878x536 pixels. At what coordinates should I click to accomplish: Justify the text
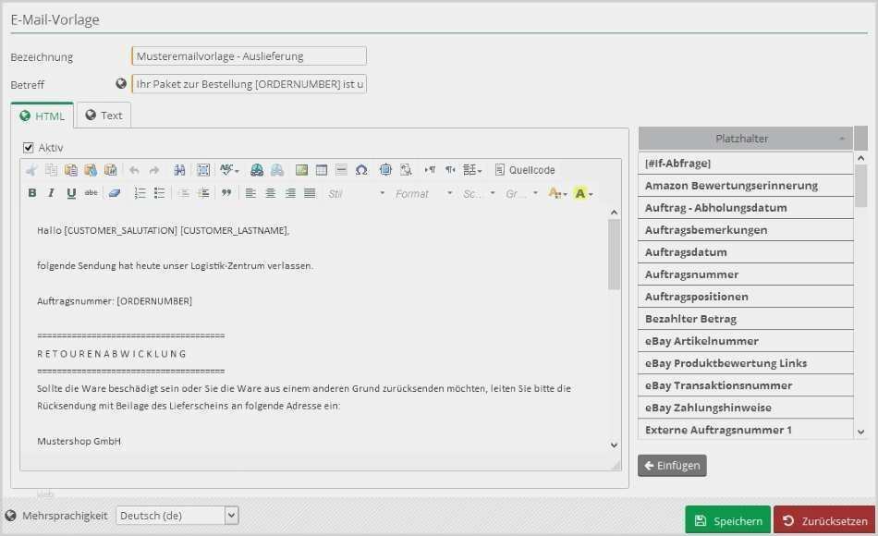pos(310,193)
